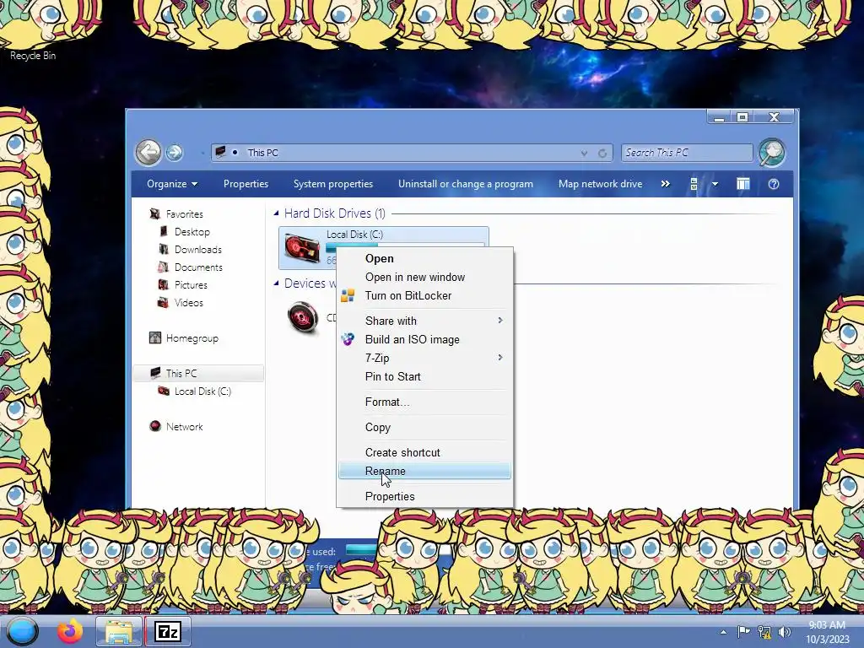Screen dimensions: 864x648
Task: Select Network in navigation pane
Action: pos(184,426)
